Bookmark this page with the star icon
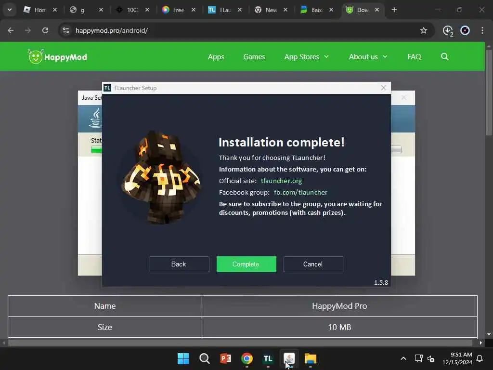The height and width of the screenshot is (370, 493). coord(424,30)
